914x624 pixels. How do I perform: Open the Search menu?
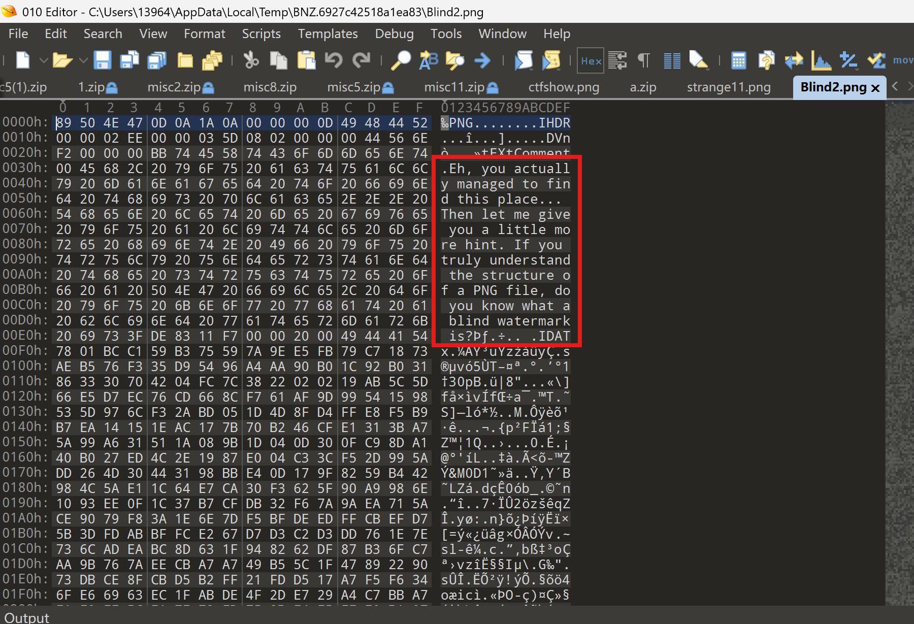click(103, 34)
